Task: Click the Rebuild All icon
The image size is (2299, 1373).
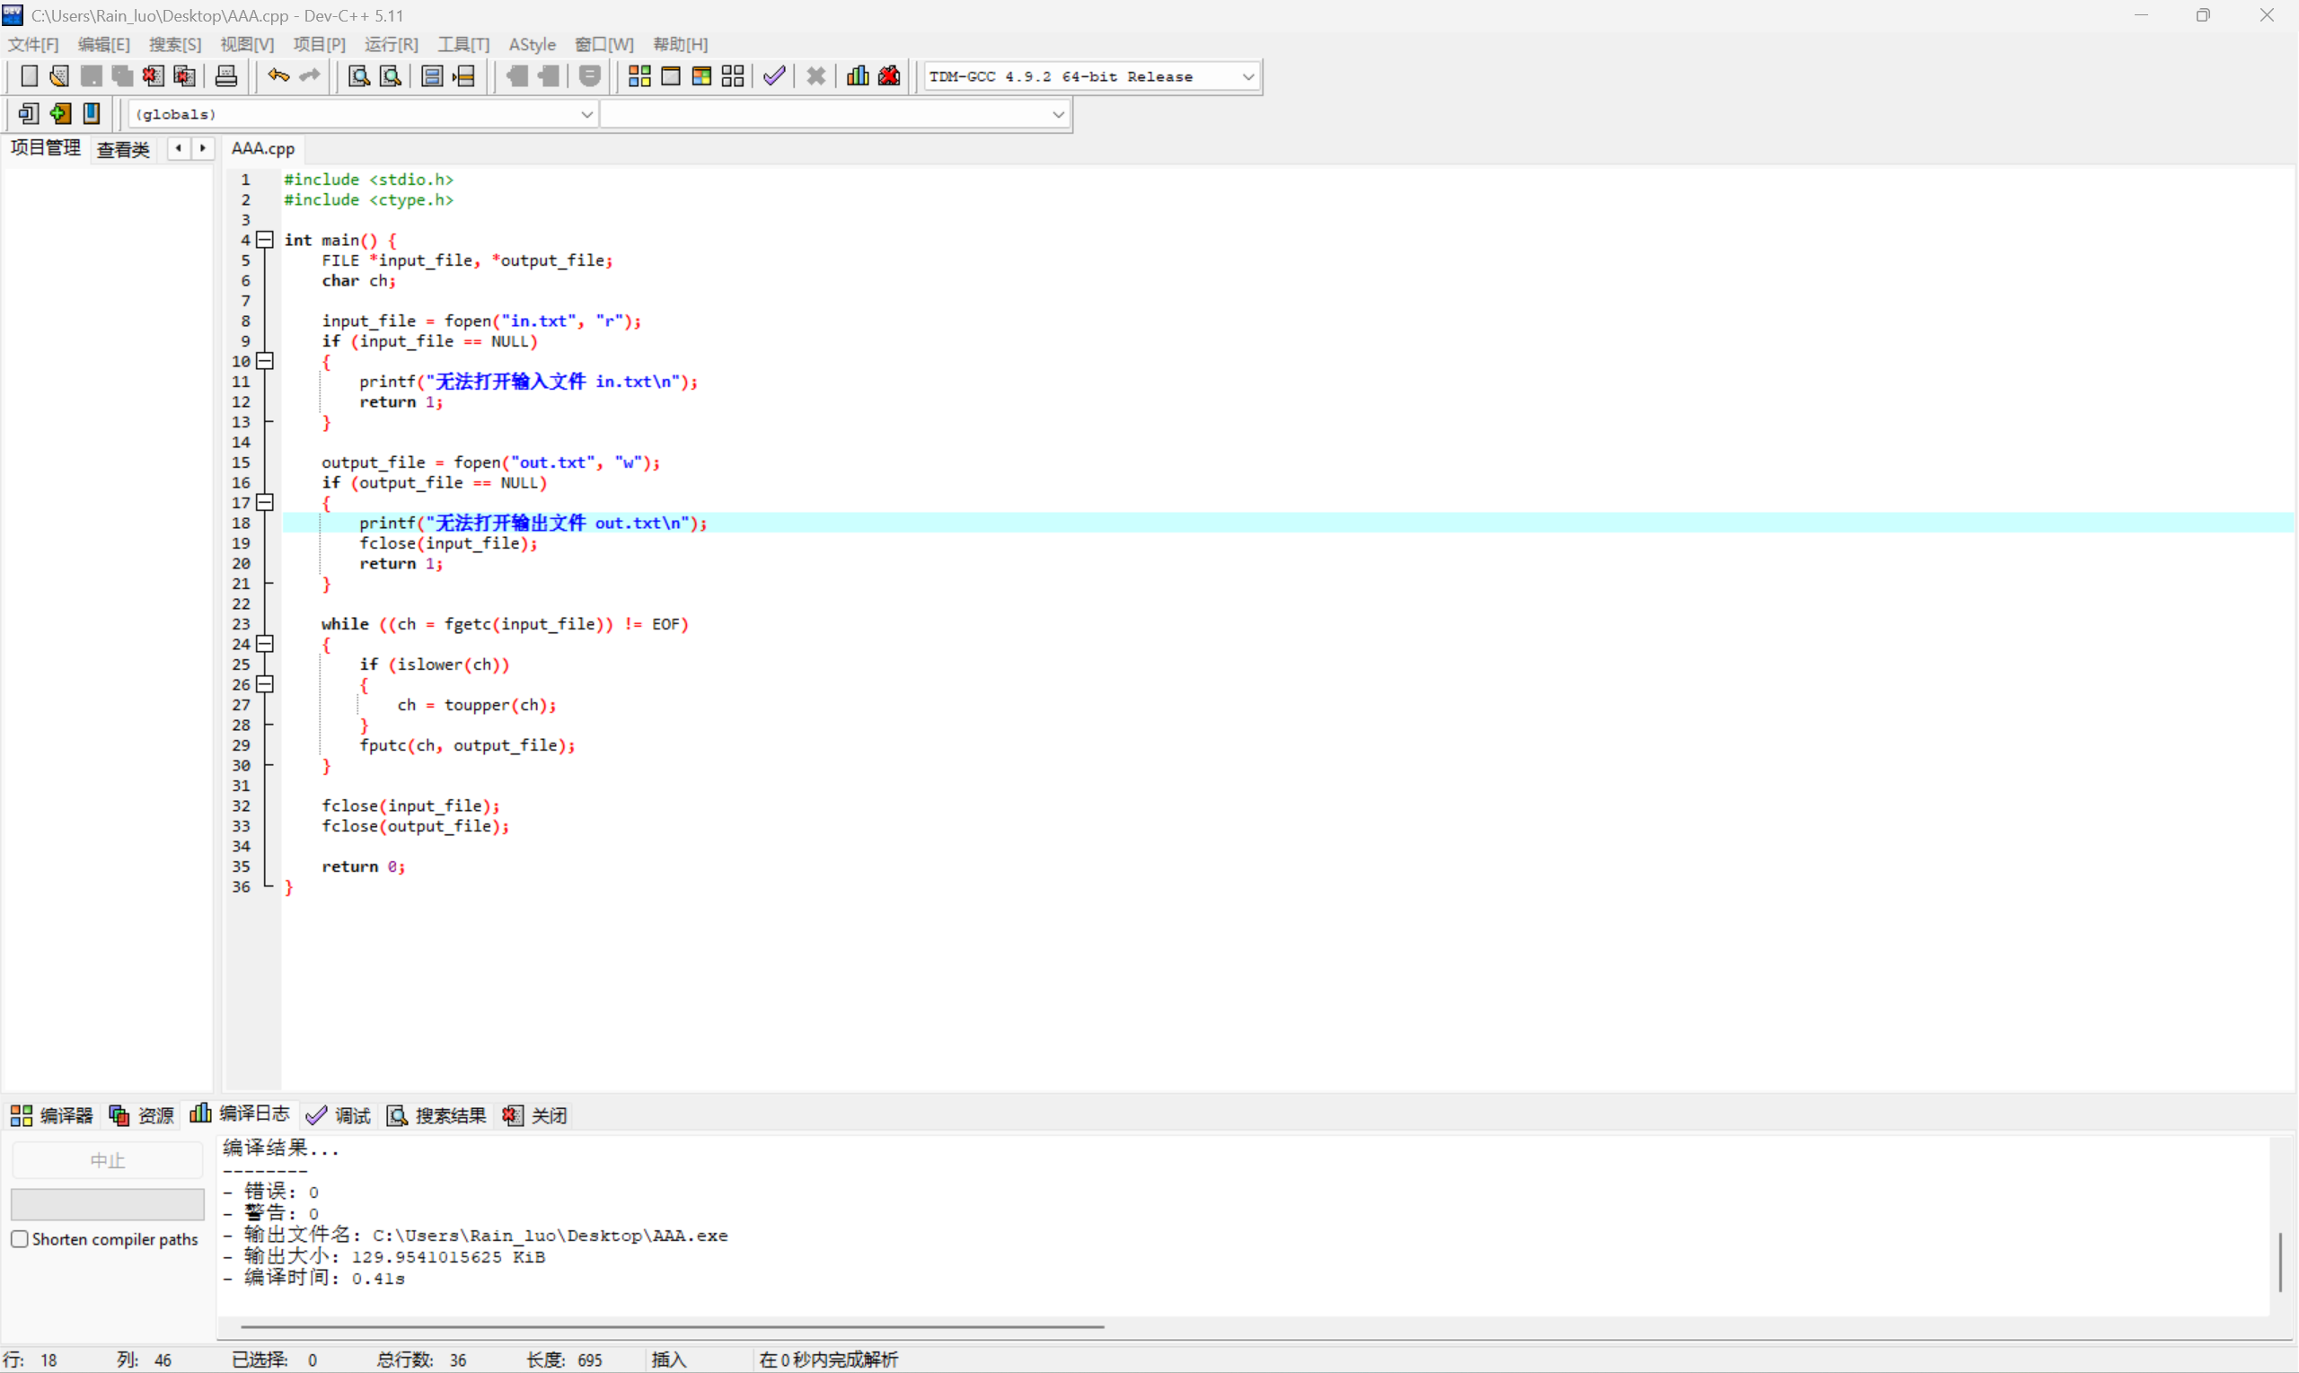Action: click(x=733, y=75)
